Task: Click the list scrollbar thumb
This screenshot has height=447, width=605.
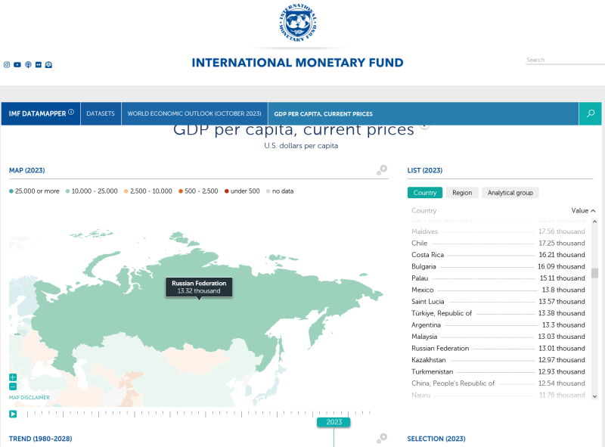Action: coord(594,273)
